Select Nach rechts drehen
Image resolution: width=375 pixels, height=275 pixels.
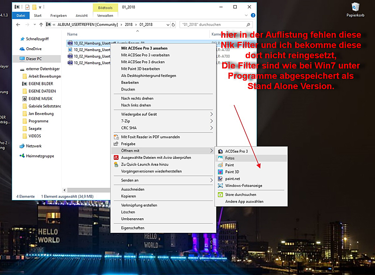(137, 98)
